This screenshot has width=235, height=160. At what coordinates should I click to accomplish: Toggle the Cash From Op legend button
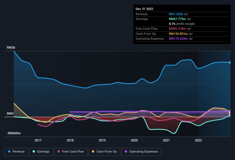(x=104, y=152)
